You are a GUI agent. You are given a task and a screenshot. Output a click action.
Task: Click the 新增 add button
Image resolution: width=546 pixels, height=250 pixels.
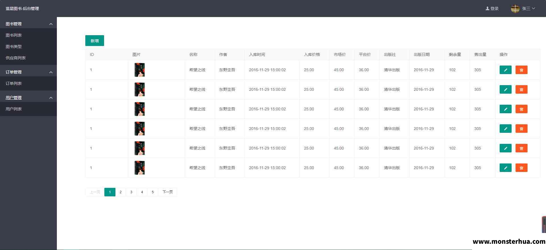95,41
